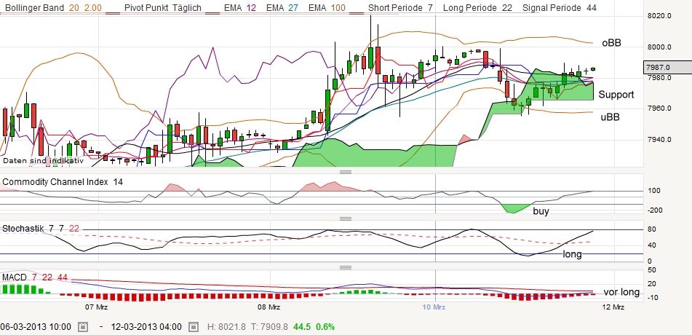Click the Daten sind indikativ notice

click(x=43, y=160)
